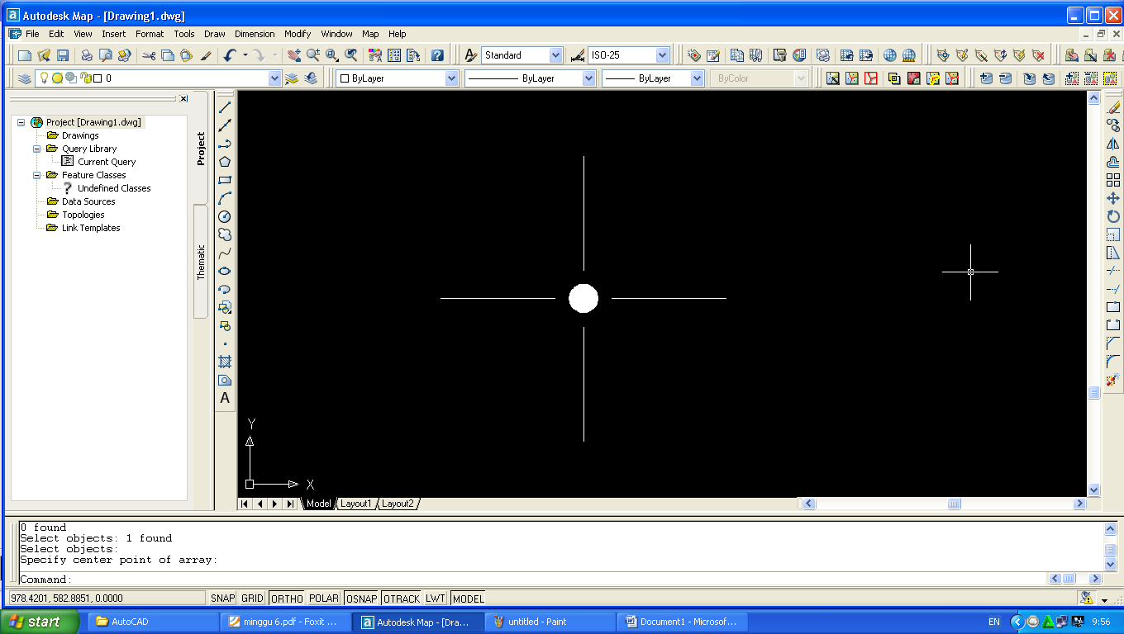Toggle SNAP mode in status bar
Image resolution: width=1124 pixels, height=634 pixels.
pos(223,599)
